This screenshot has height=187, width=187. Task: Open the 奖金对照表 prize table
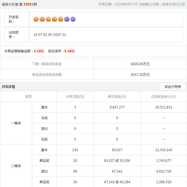[x=173, y=87]
